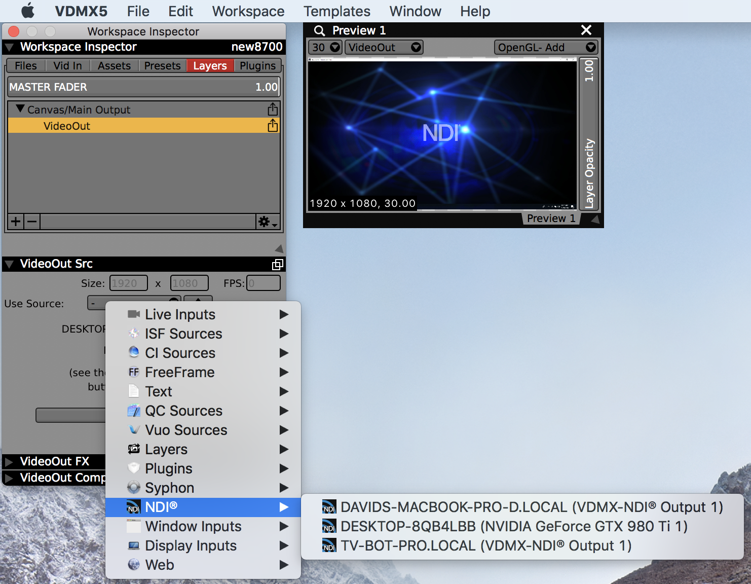The height and width of the screenshot is (584, 751).
Task: Collapse the VideoOut Src section
Action: click(9, 264)
